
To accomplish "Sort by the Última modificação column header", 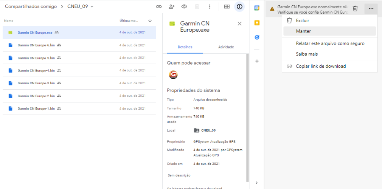I will point(129,21).
